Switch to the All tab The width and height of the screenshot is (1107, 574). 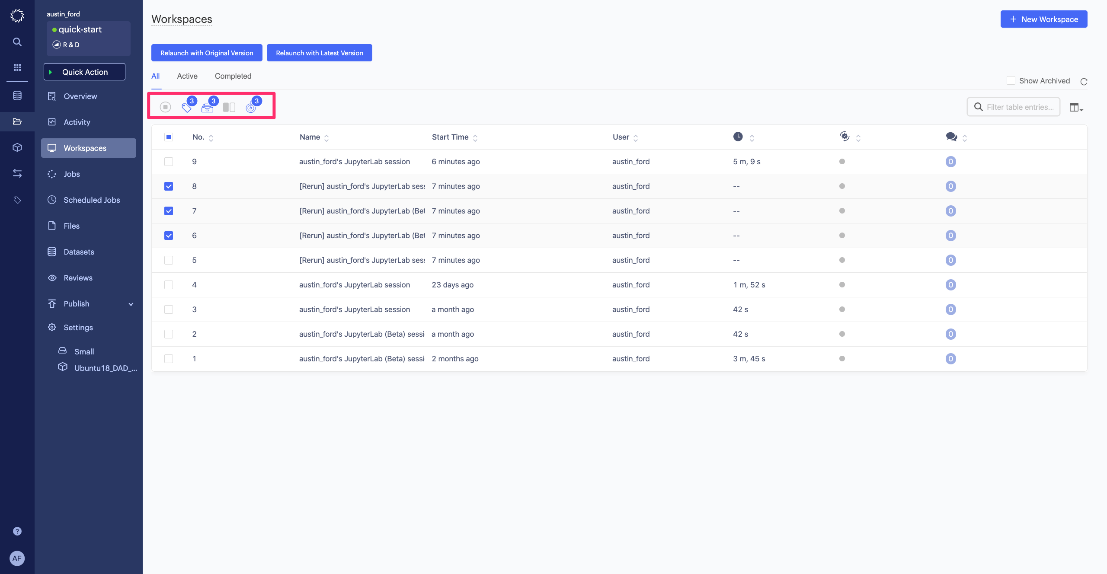pos(156,76)
